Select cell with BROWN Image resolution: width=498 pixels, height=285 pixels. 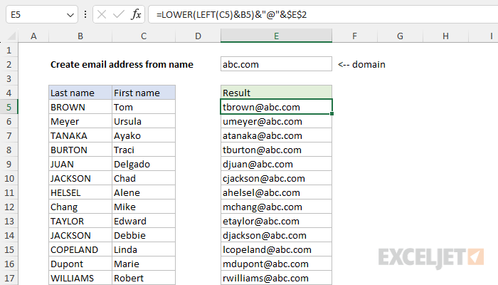80,107
